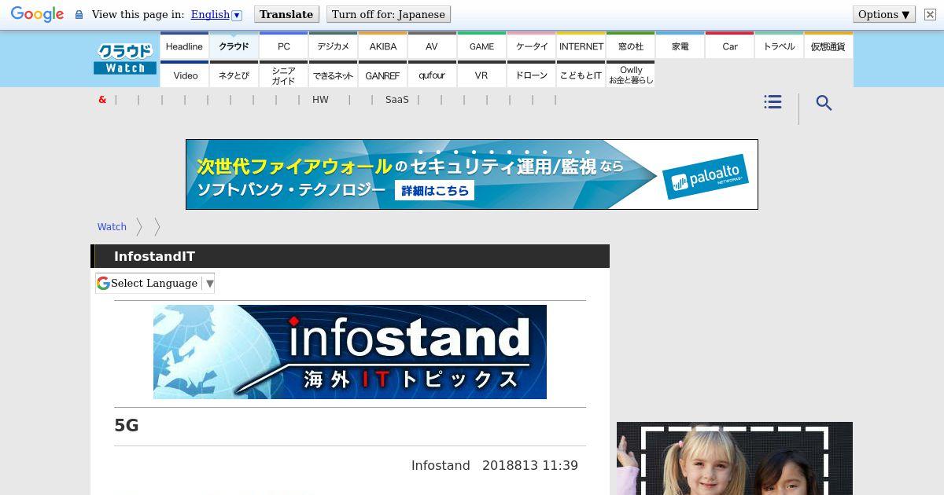Screen dimensions: 944x495
Task: Click the Palo Alto firewall banner ad
Action: [472, 174]
